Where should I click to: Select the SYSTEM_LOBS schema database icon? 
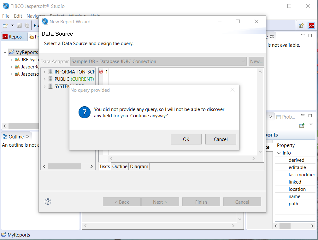click(50, 86)
